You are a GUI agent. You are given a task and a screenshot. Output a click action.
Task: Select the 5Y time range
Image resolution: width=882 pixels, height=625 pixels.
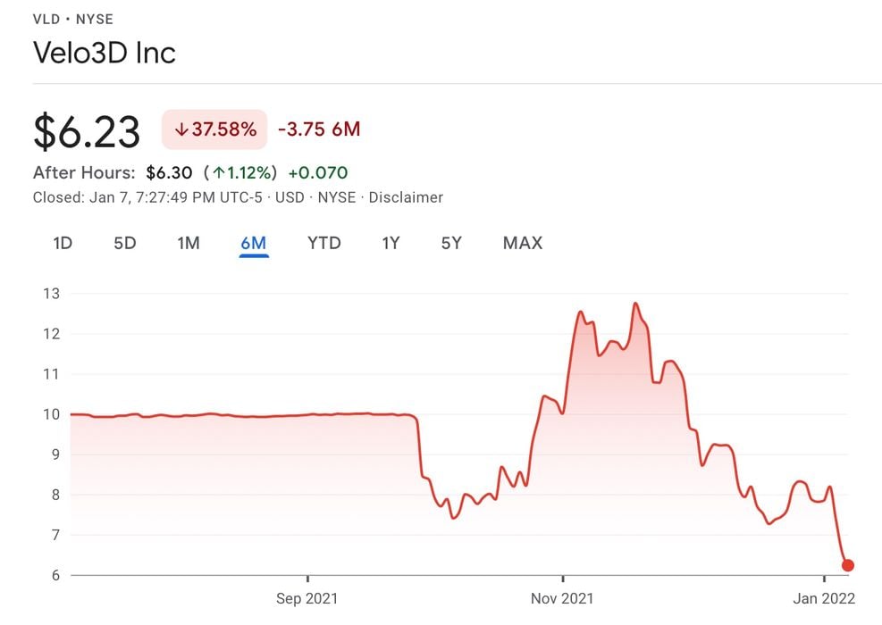coord(451,243)
